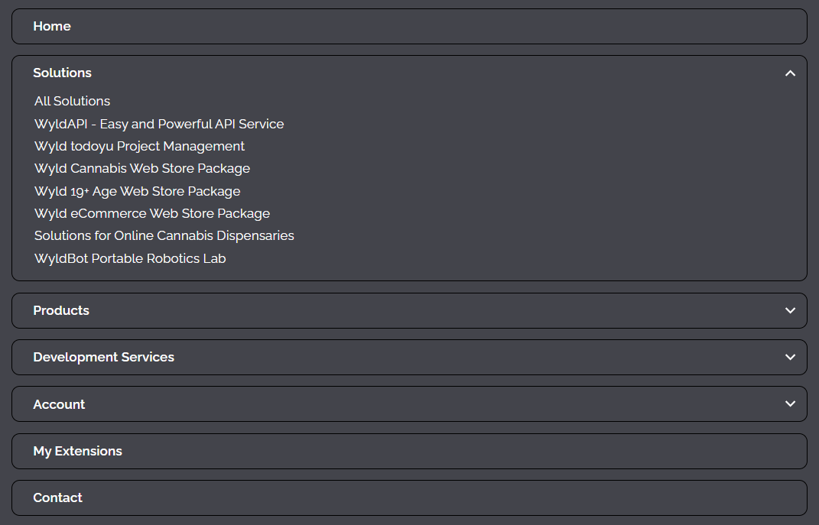
Task: Open the All Solutions link
Action: [72, 101]
